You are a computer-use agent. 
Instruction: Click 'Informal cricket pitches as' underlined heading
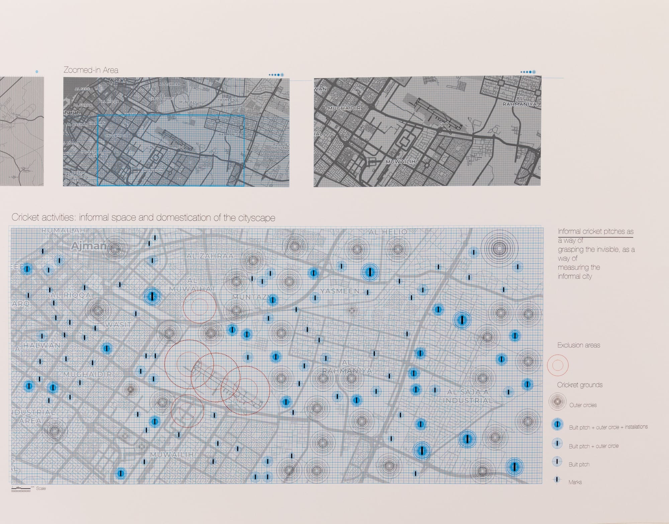[595, 232]
